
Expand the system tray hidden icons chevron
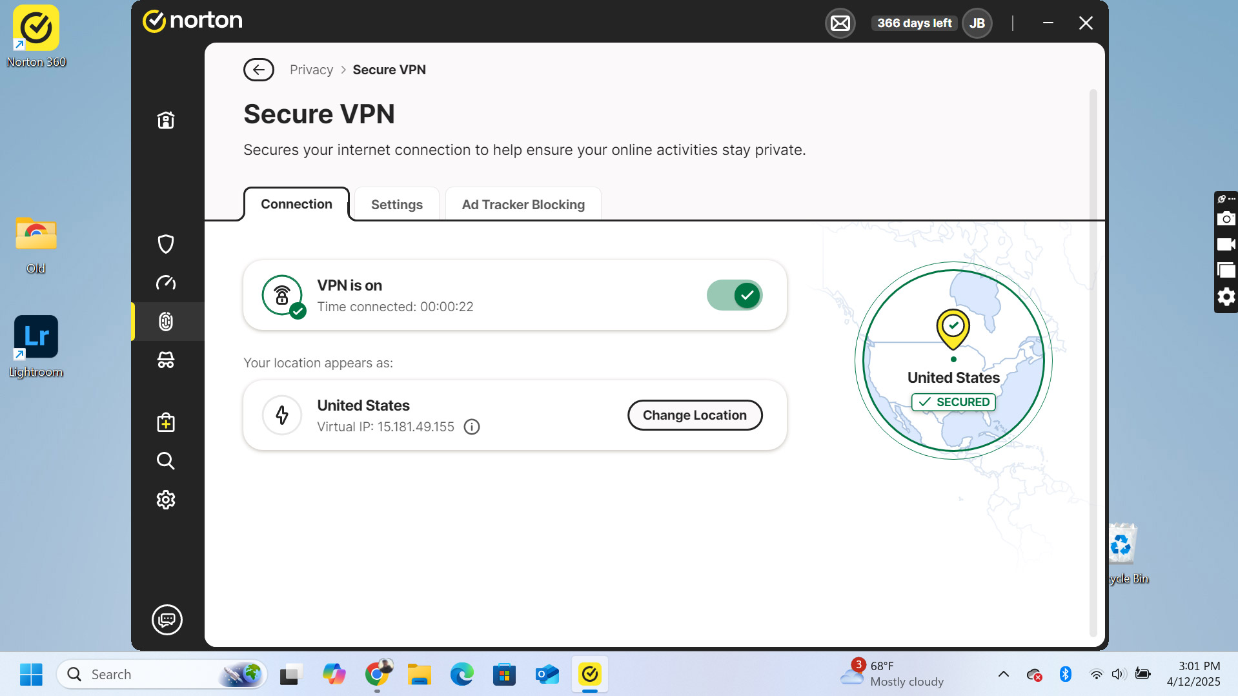pyautogui.click(x=1003, y=674)
